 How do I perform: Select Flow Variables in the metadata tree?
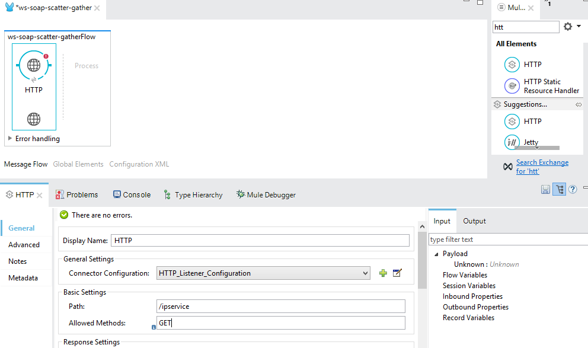click(x=465, y=275)
